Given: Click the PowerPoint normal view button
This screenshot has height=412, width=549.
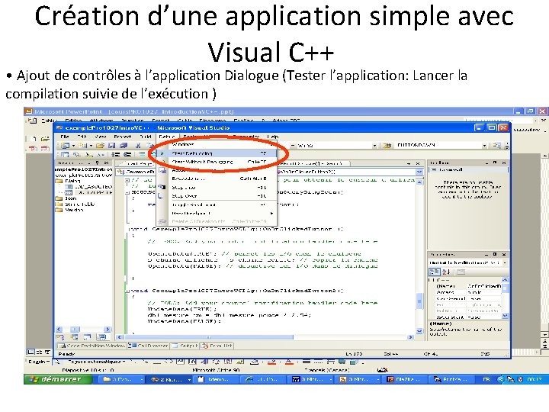Looking at the screenshot, I should (30, 352).
